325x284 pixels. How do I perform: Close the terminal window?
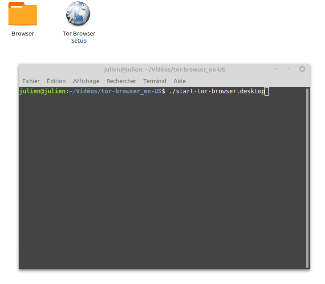(x=302, y=69)
